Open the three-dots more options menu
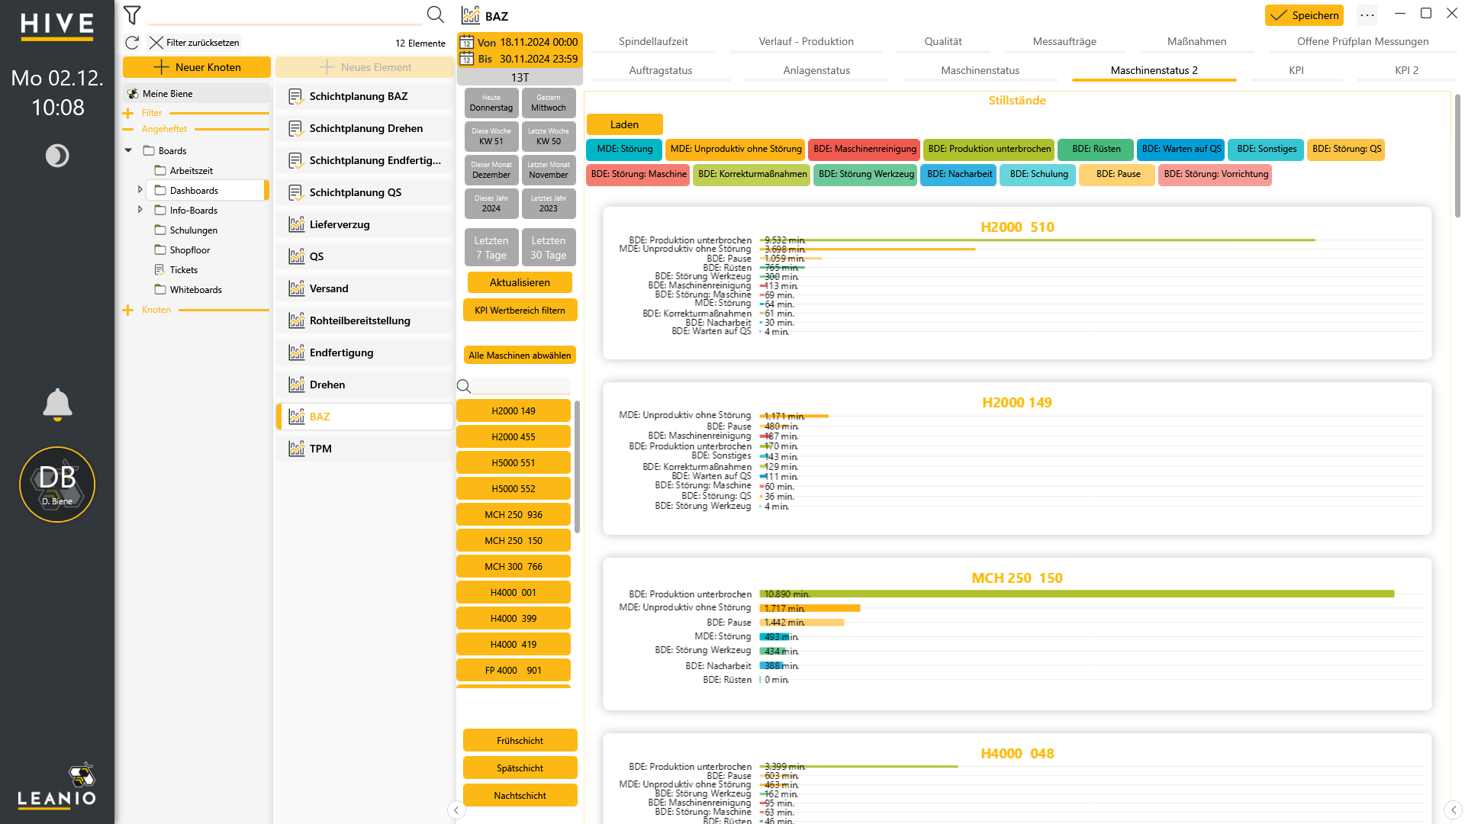This screenshot has width=1465, height=824. 1367,15
